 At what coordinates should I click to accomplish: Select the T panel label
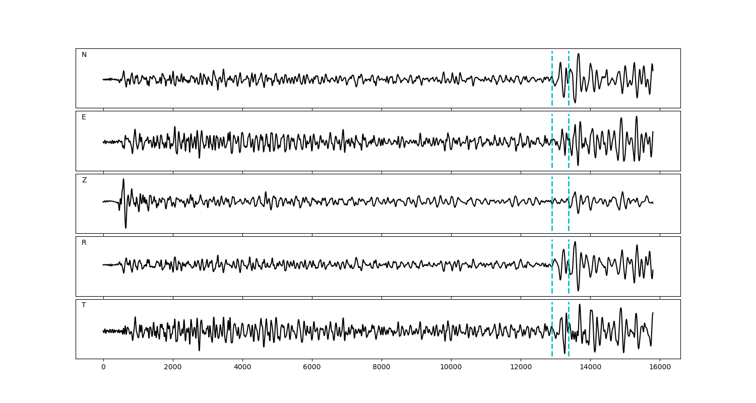click(84, 305)
